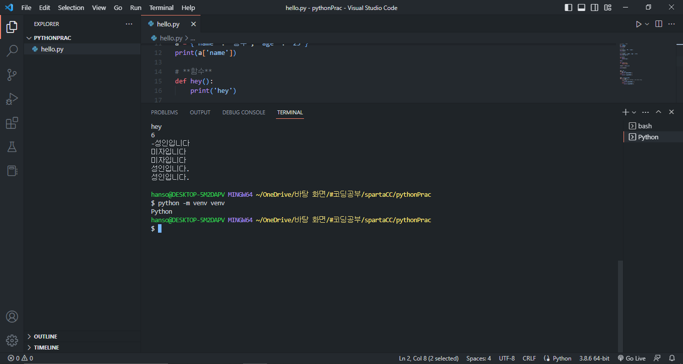The height and width of the screenshot is (364, 683).
Task: Click breadcrumb ellipsis after hello.py
Action: pyautogui.click(x=192, y=38)
